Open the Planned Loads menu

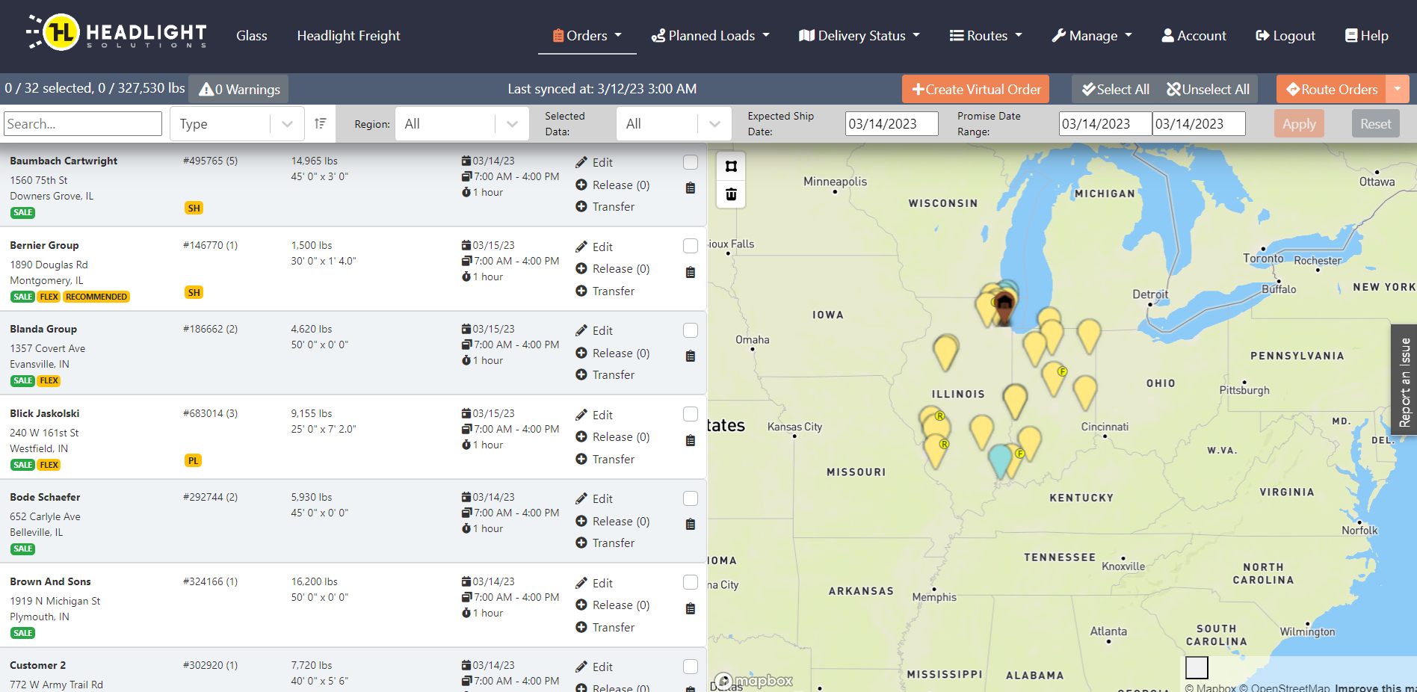710,36
